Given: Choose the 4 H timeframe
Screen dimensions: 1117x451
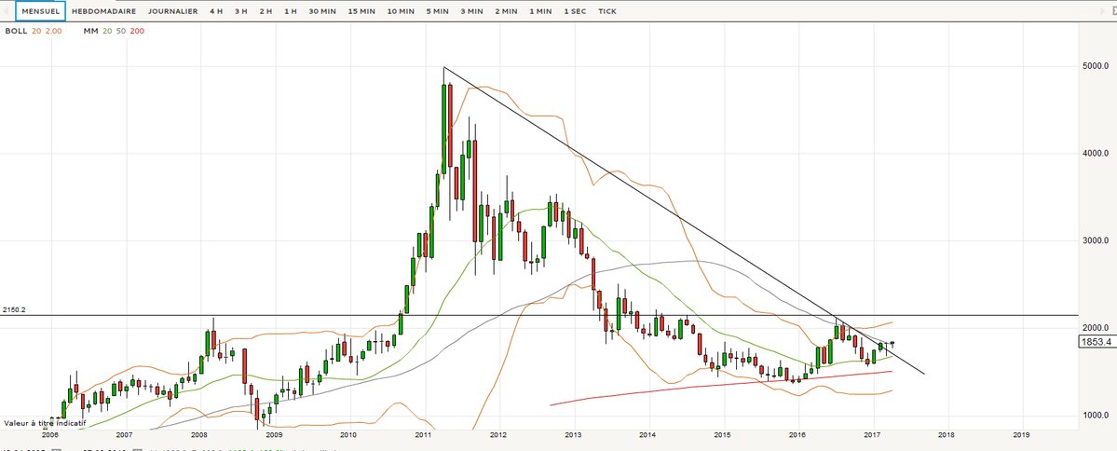Looking at the screenshot, I should point(216,11).
